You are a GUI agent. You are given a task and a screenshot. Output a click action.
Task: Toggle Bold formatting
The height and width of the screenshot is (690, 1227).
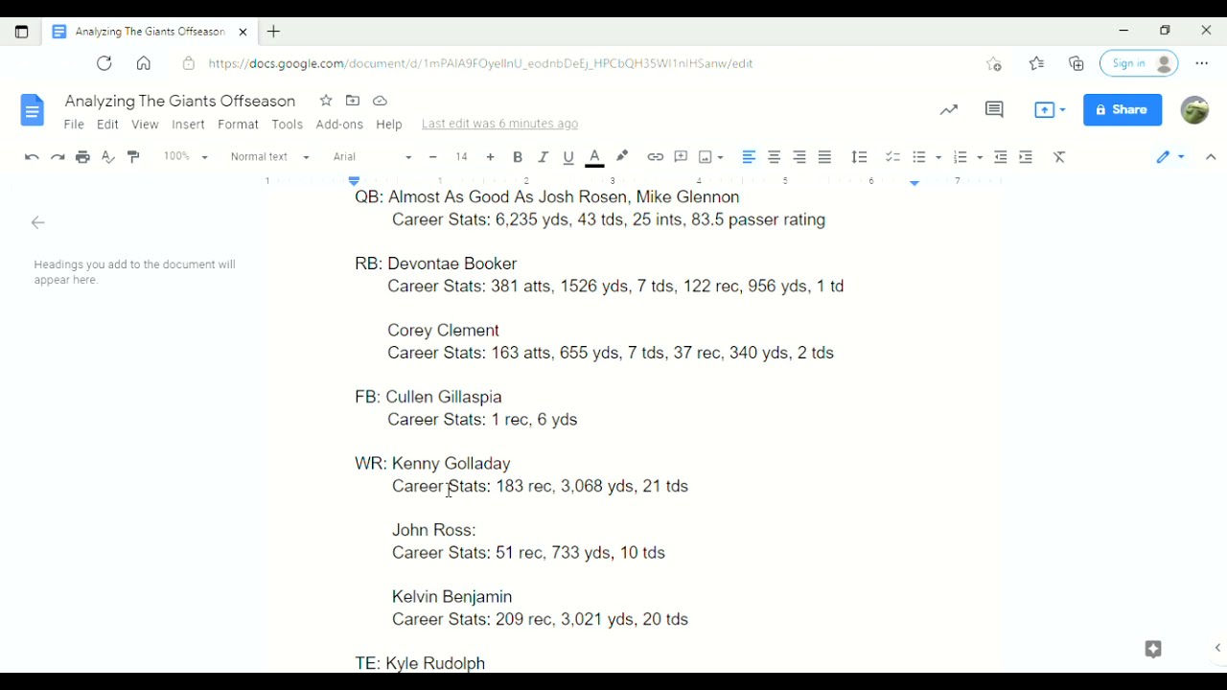[518, 157]
